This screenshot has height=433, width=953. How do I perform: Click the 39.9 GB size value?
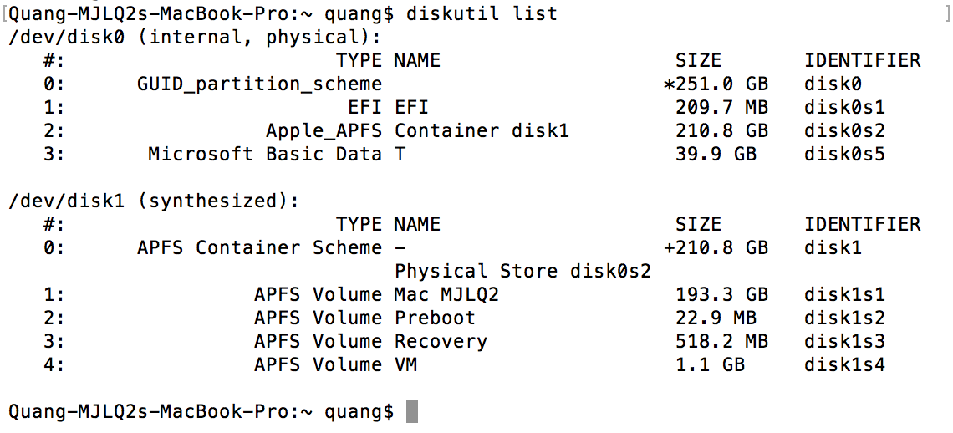tap(716, 154)
